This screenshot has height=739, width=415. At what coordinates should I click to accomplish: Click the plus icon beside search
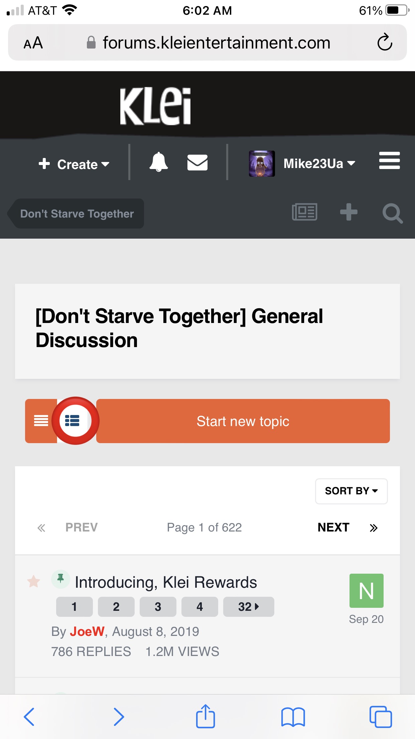349,212
